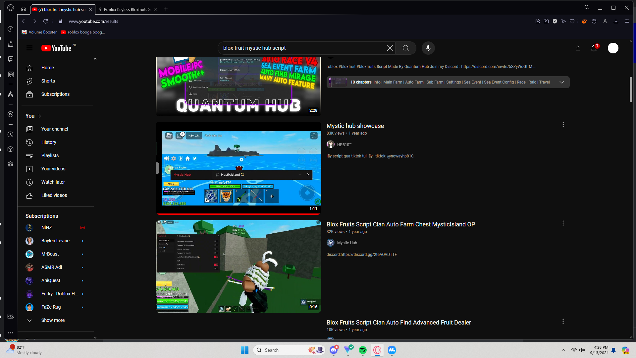
Task: Select the blox fruit mystic hub tab
Action: (x=62, y=10)
